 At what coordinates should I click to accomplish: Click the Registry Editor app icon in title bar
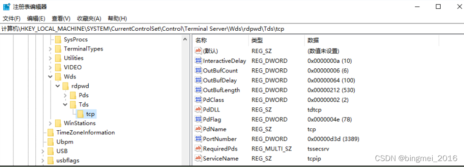6,6
